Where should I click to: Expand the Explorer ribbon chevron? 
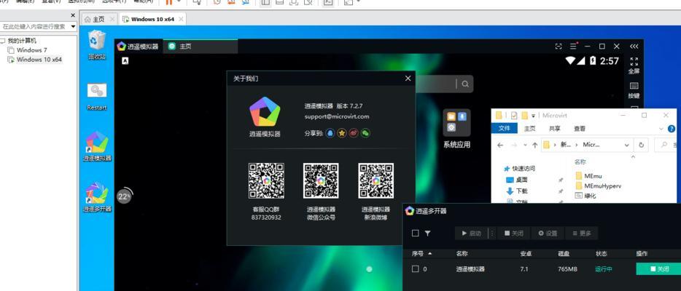click(661, 129)
